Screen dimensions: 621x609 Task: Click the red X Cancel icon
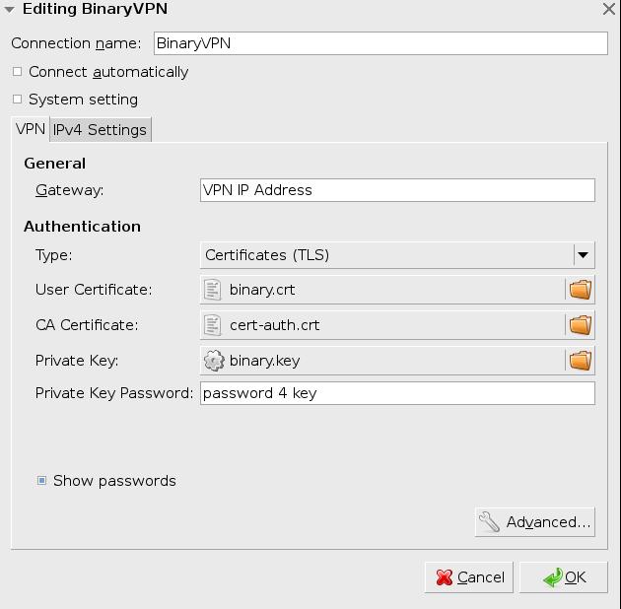click(x=445, y=577)
